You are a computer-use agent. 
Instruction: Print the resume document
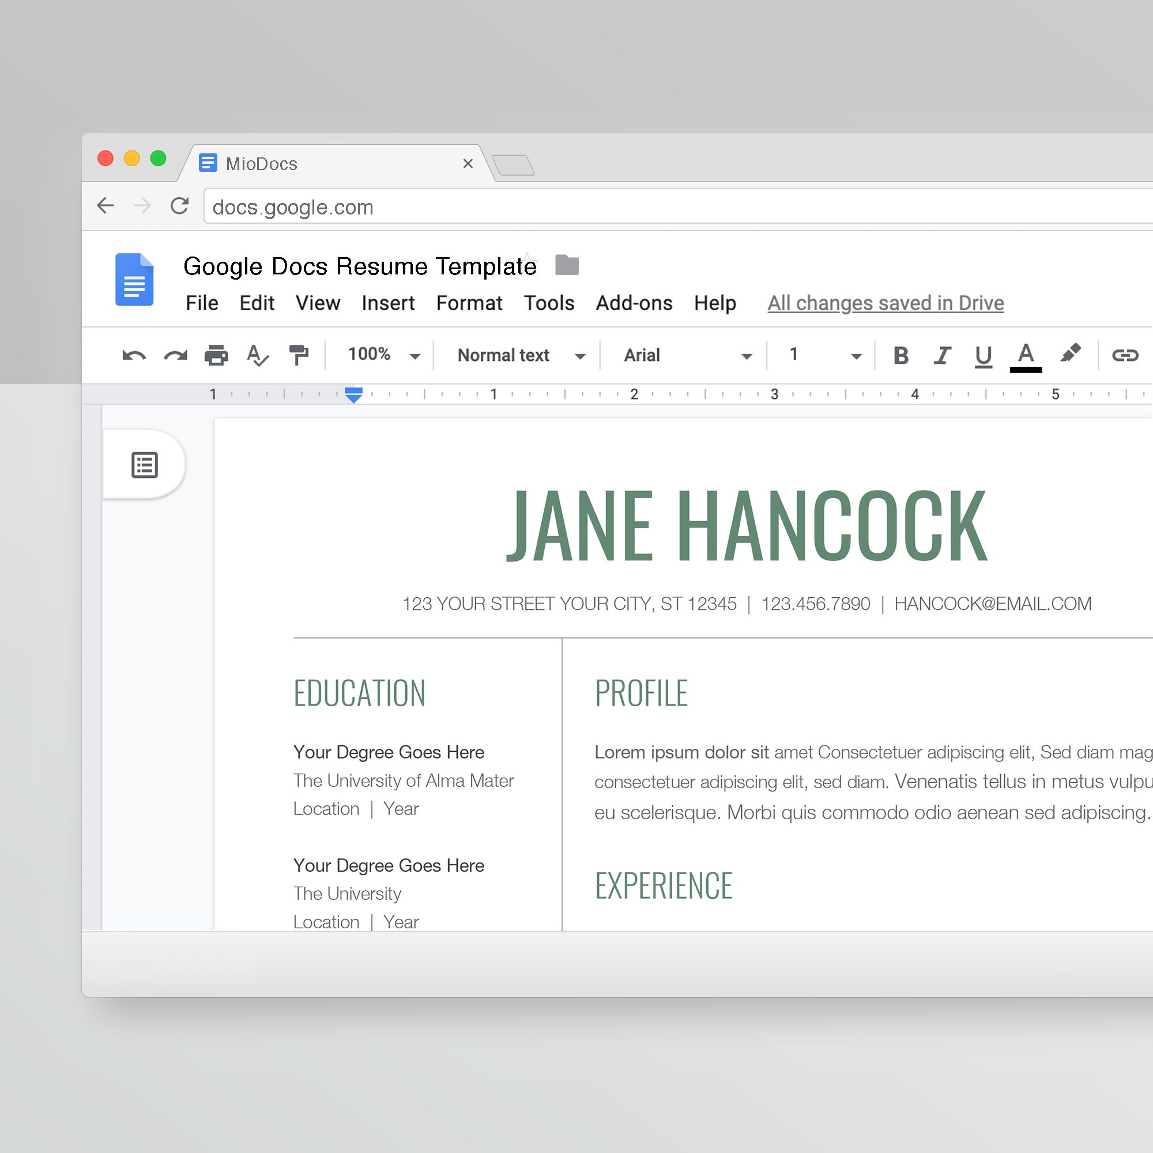pyautogui.click(x=216, y=355)
